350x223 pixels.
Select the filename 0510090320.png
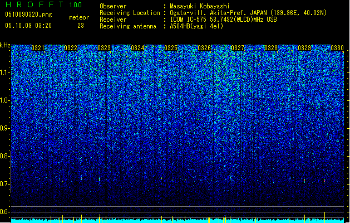coord(28,14)
